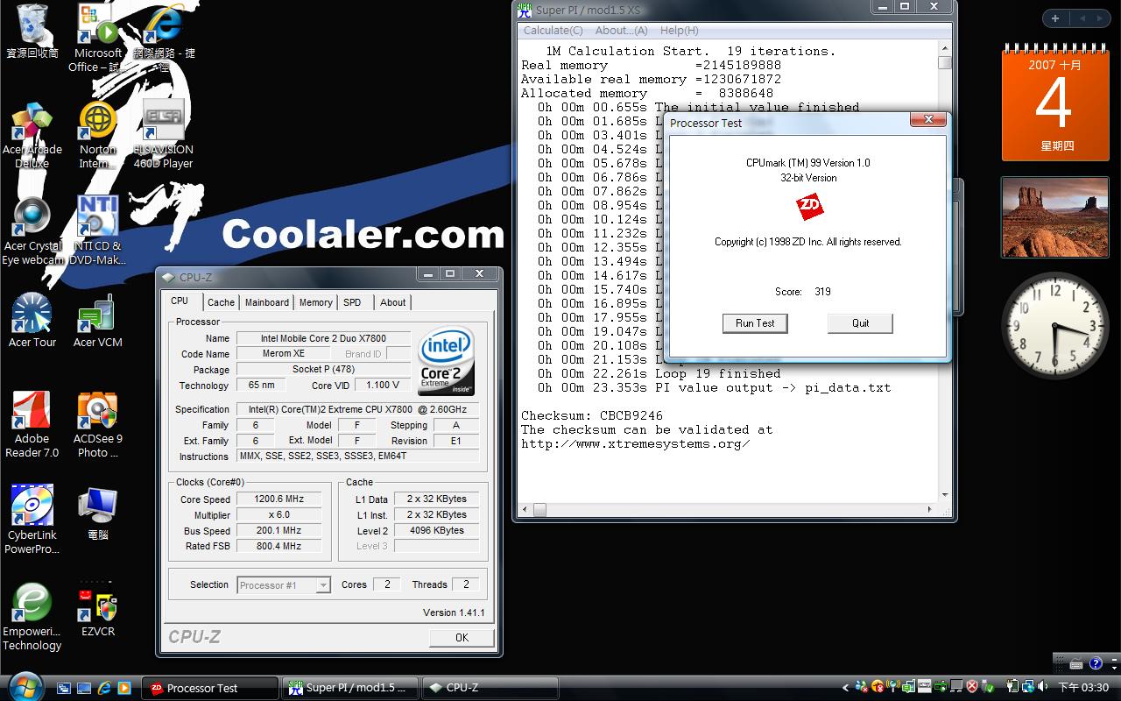Open the Help(H) menu in Super PI
1121x701 pixels.
point(680,30)
